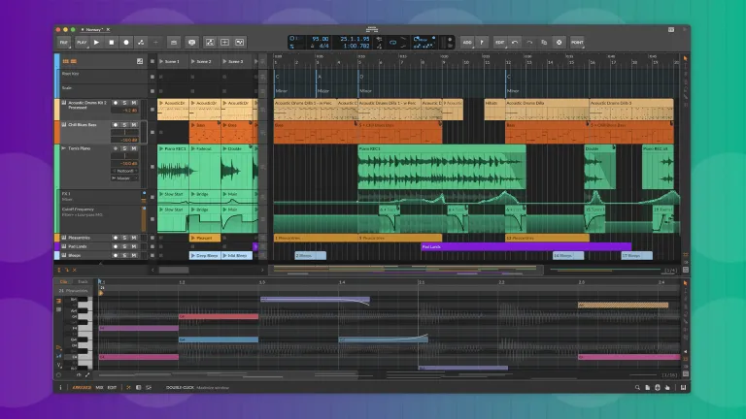Click the undo arrow icon
The image size is (746, 419).
(x=515, y=43)
